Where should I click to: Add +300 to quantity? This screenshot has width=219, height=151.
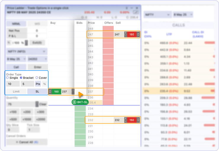41,112
